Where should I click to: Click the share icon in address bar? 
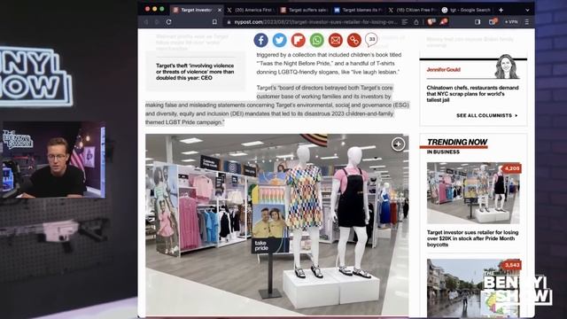click(416, 22)
